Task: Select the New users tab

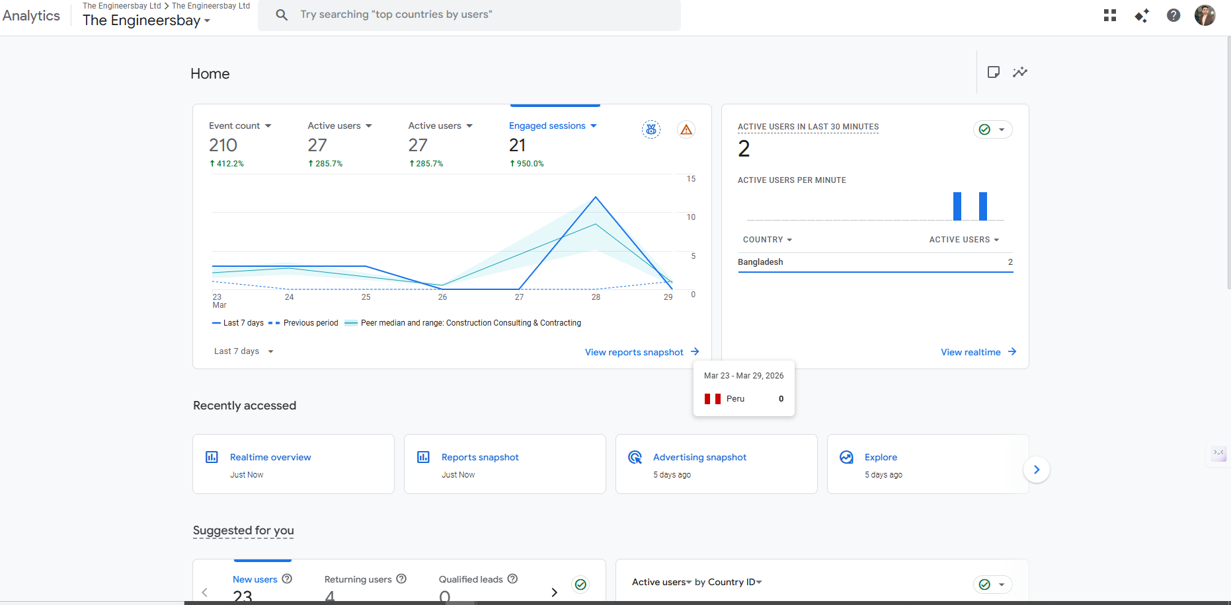Action: [x=255, y=579]
